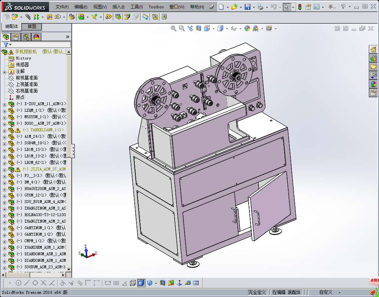This screenshot has height=297, width=379.
Task: Click the Print icon in the top toolbar
Action: [x=260, y=7]
